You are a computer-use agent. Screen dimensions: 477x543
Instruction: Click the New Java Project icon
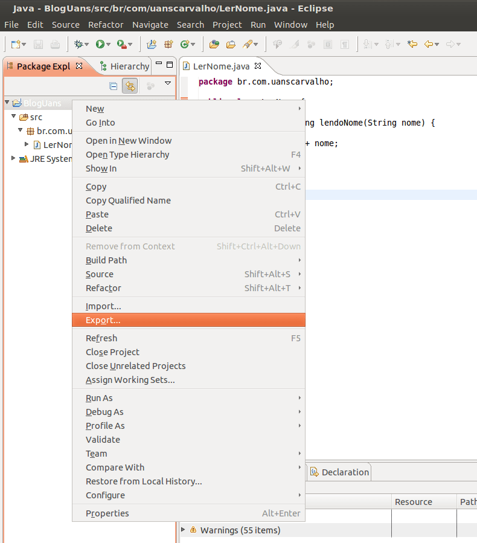click(152, 44)
